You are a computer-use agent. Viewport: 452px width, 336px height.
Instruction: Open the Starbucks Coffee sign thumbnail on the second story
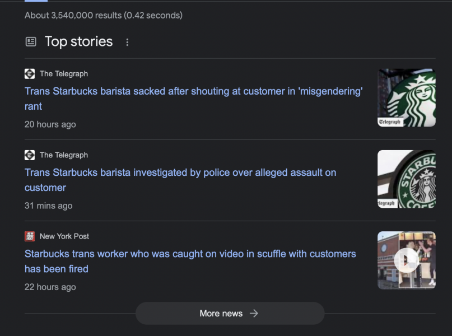click(407, 179)
